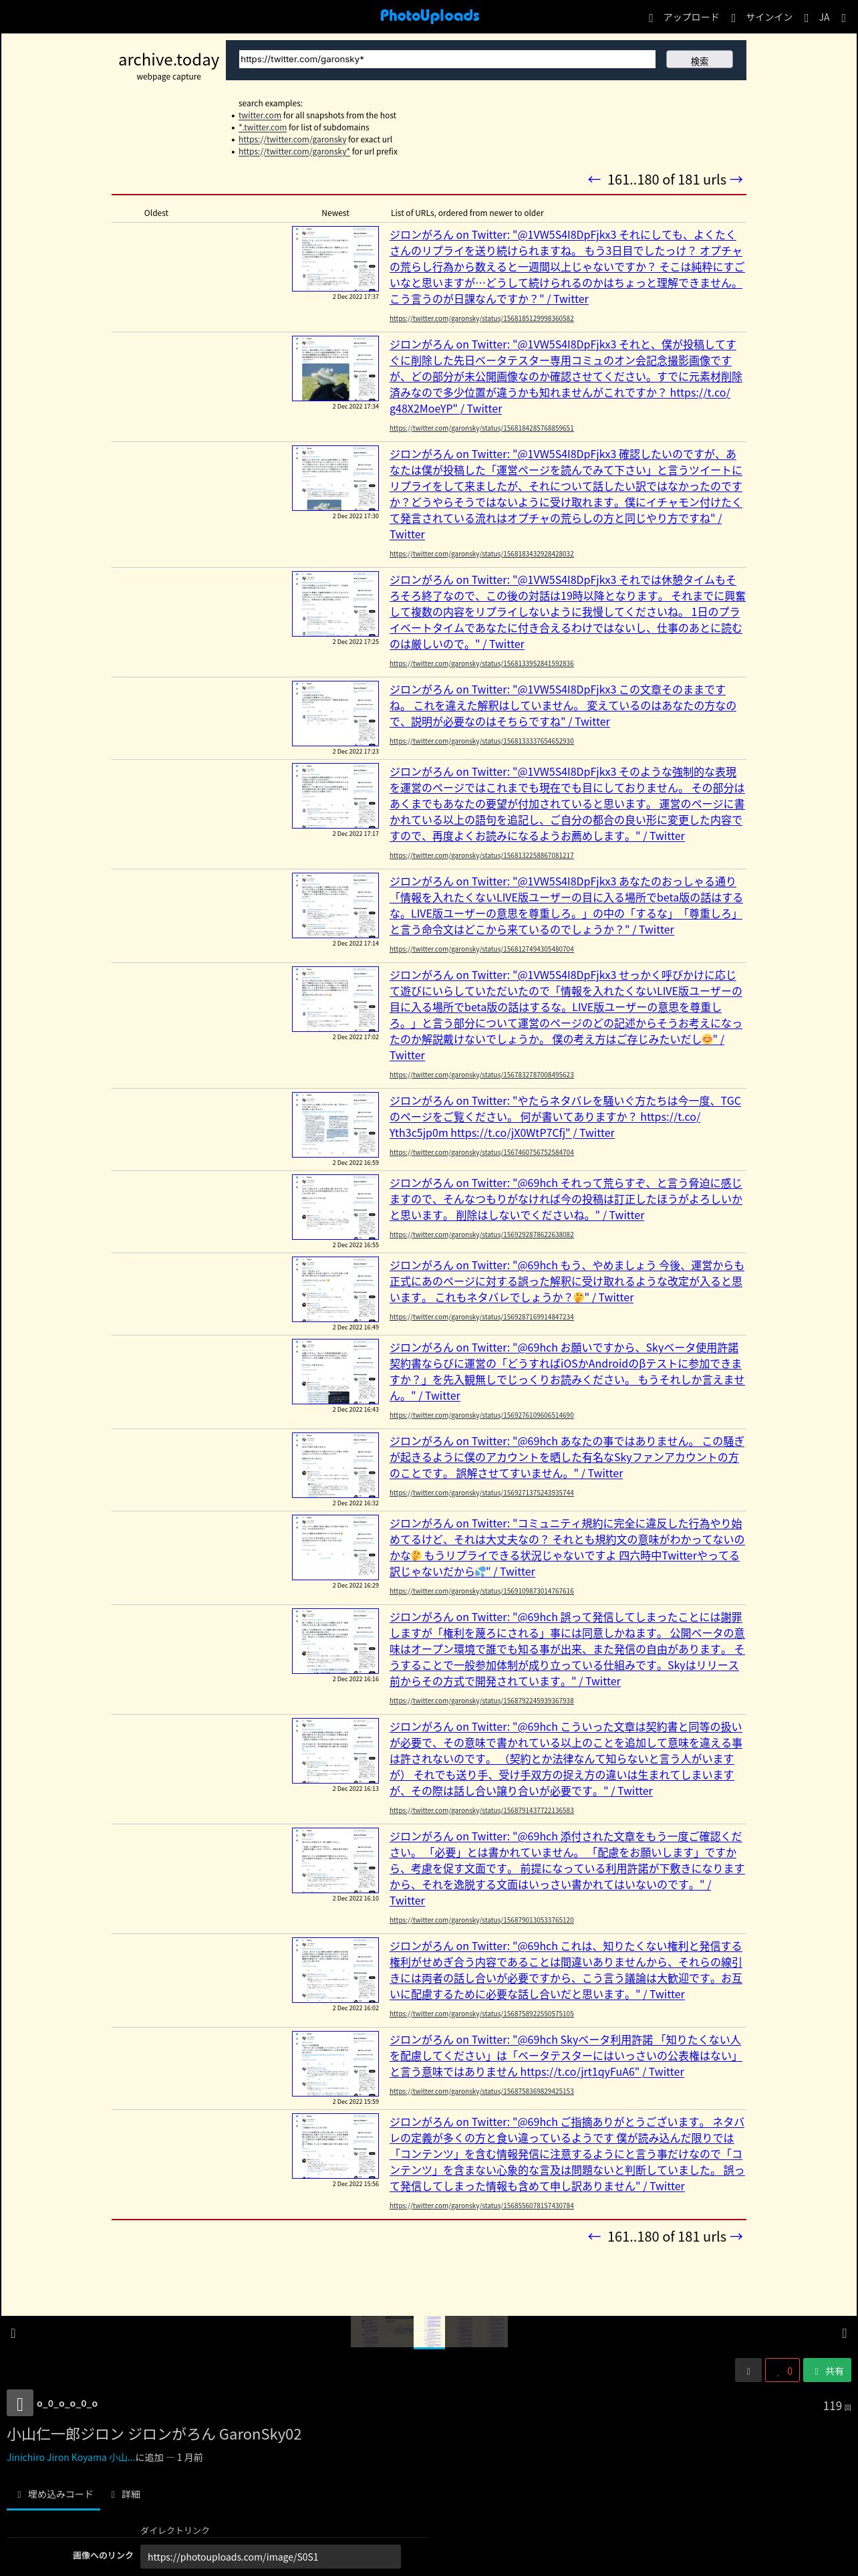Open user profile name o_0_o_o_0_o
Image resolution: width=858 pixels, height=2576 pixels.
(67, 2403)
